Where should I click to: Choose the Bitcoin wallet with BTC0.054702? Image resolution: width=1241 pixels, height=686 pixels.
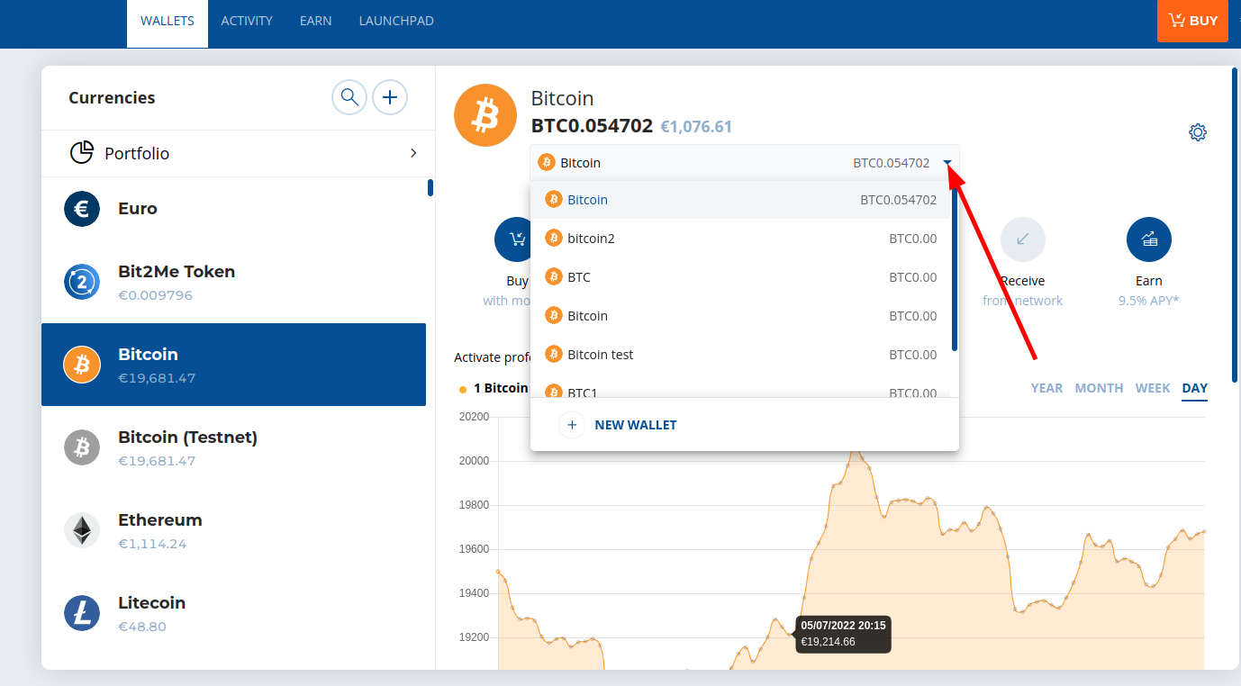point(741,200)
